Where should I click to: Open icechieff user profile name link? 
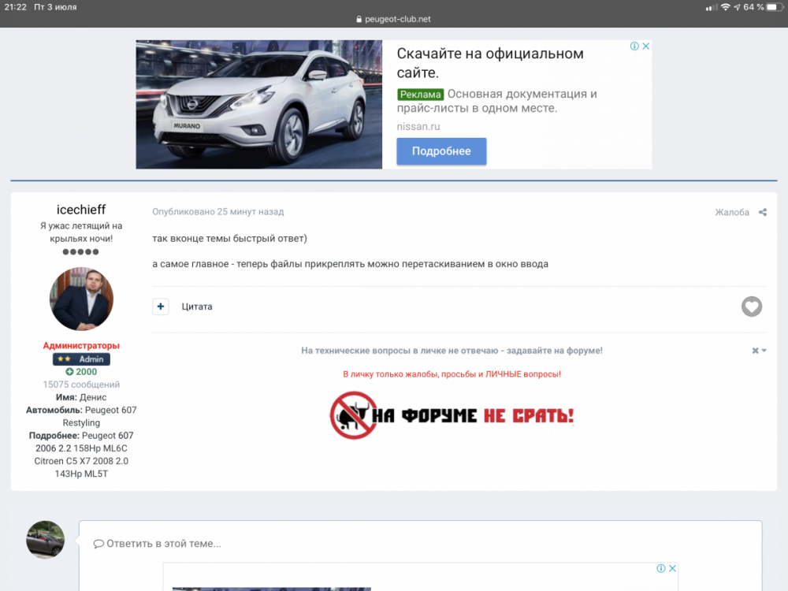tap(81, 209)
